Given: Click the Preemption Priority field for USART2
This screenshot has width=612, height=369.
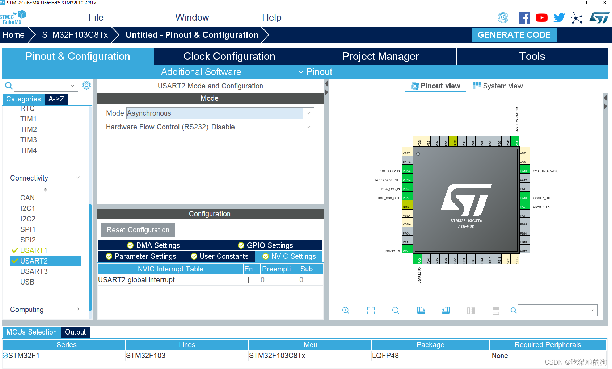Looking at the screenshot, I should click(x=279, y=280).
